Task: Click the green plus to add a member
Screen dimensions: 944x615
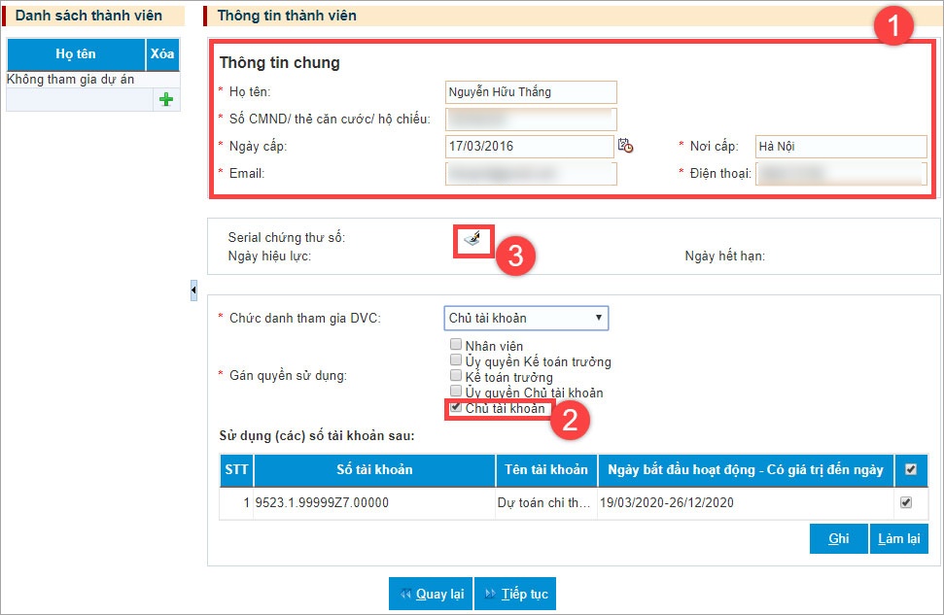Action: pos(166,98)
